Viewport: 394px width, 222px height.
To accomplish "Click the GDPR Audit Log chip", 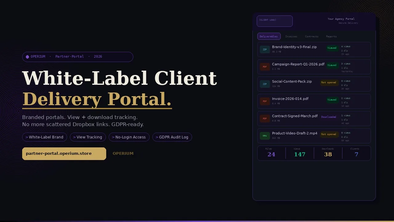I will coord(172,137).
